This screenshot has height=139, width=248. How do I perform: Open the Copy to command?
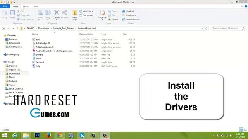point(48,15)
